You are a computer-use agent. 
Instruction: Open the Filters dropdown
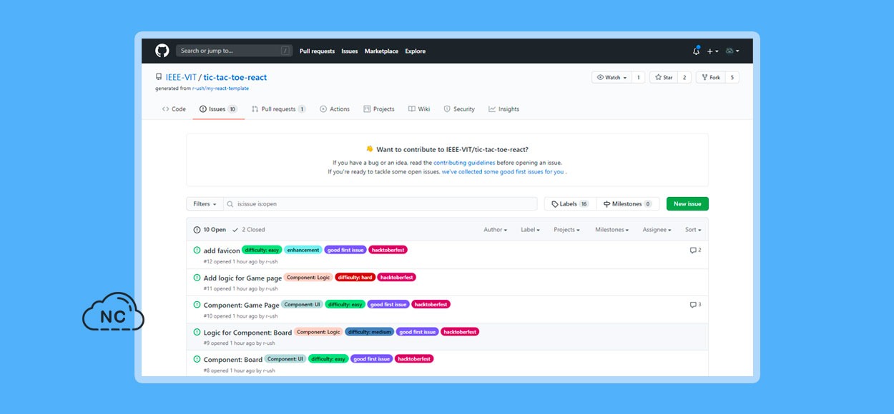tap(205, 204)
